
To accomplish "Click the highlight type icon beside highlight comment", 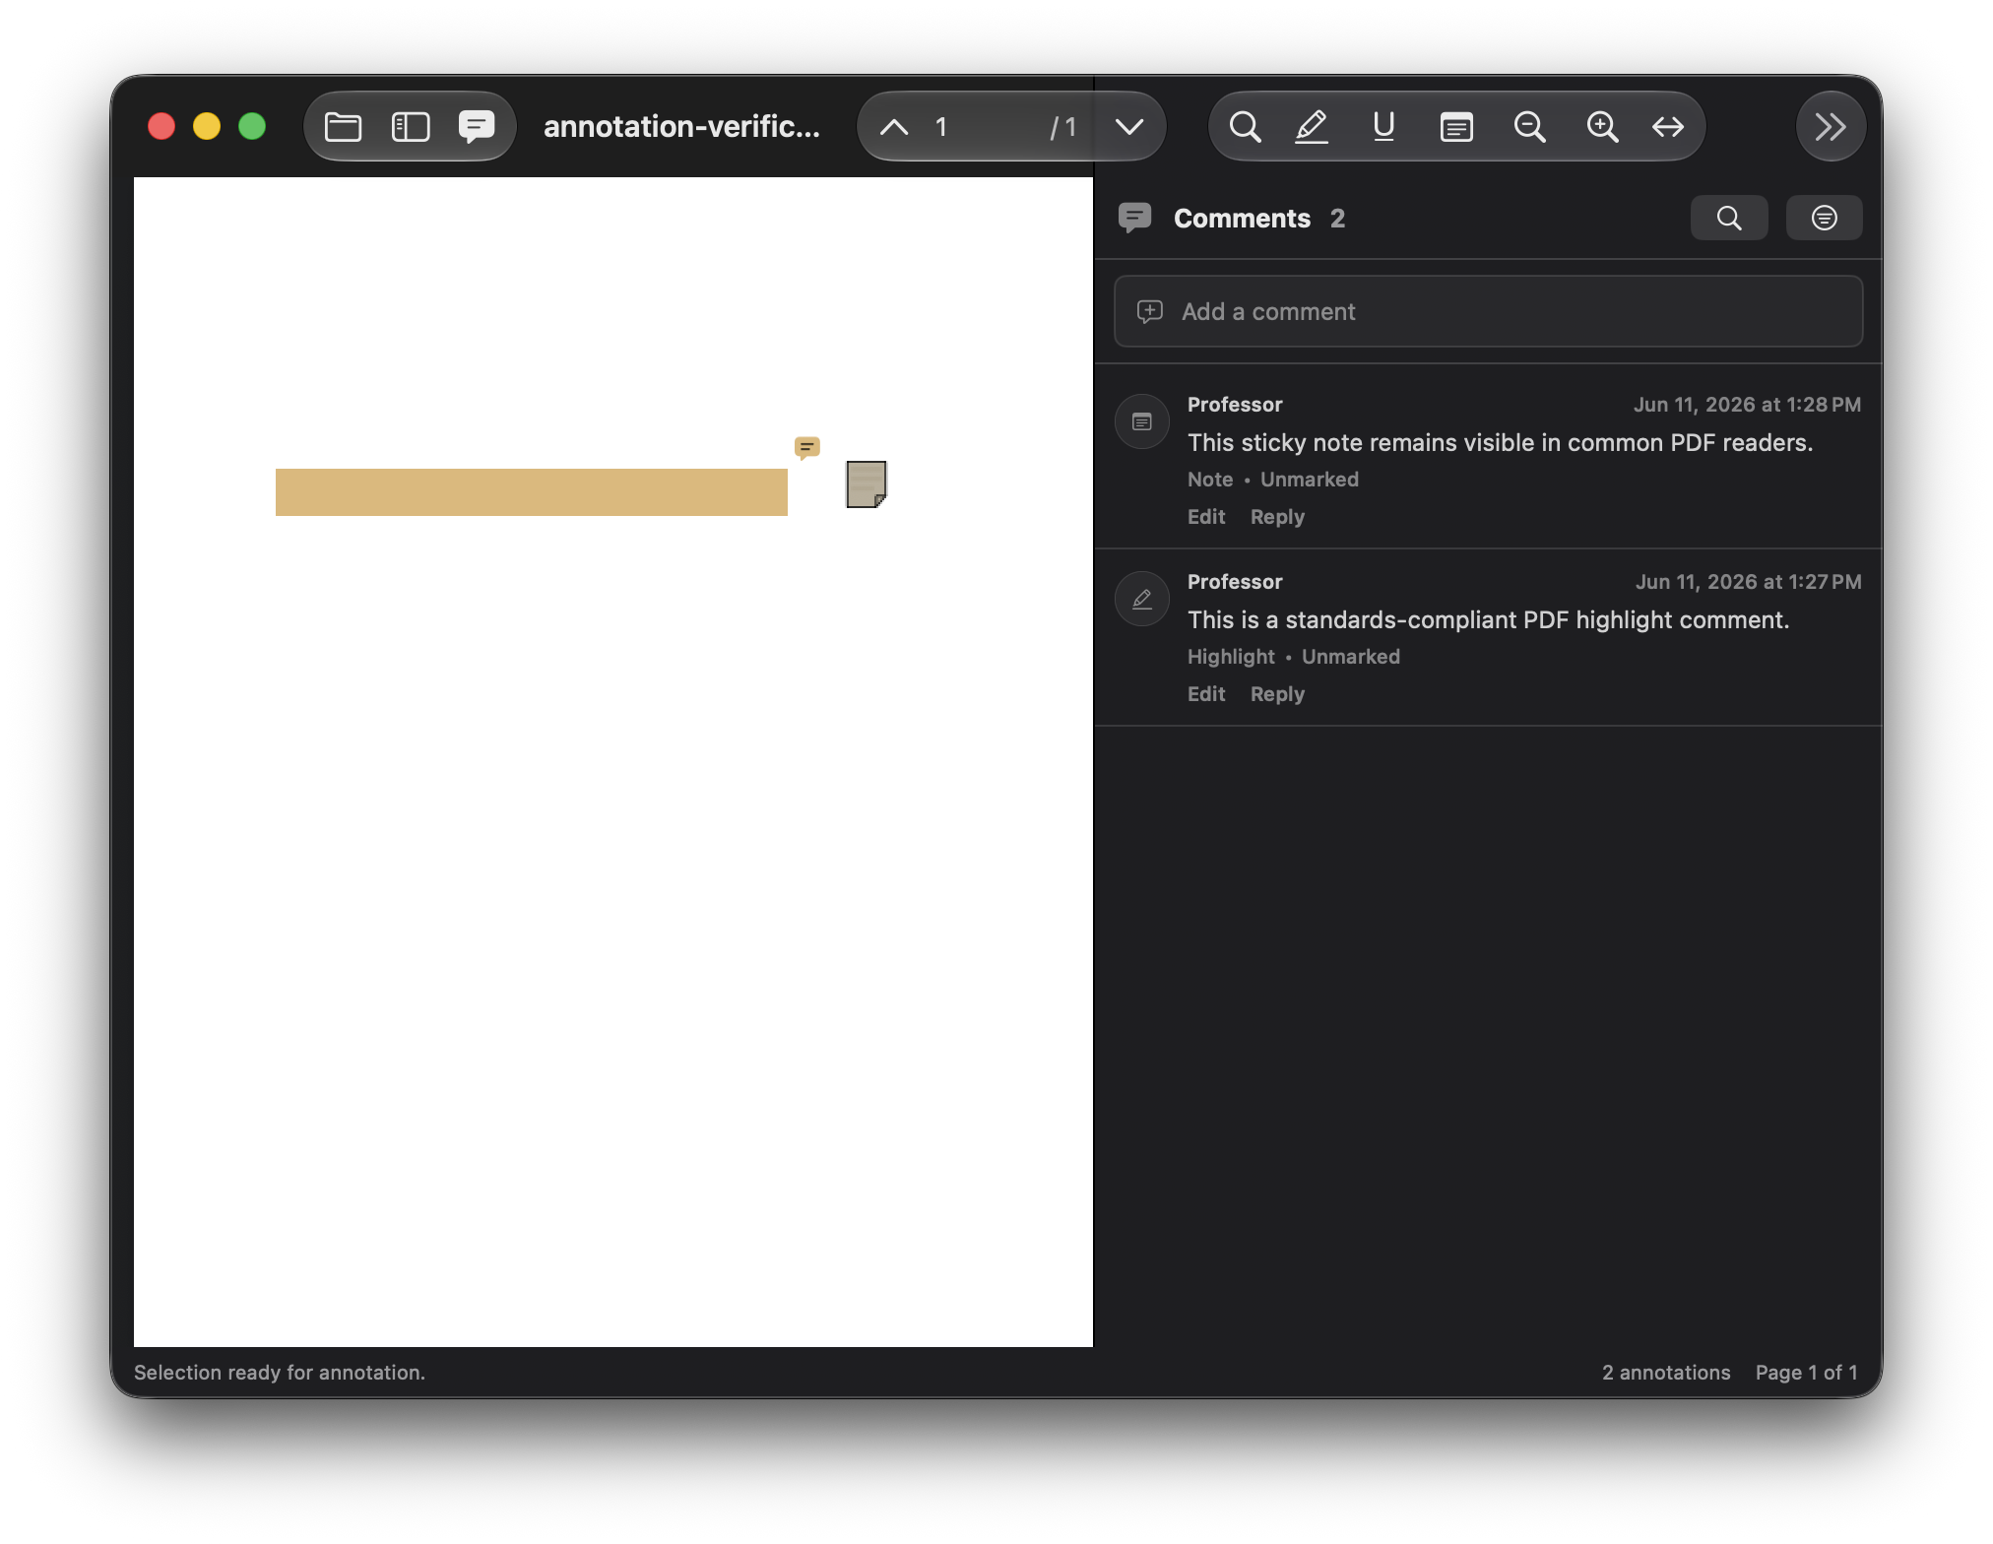I will (x=1142, y=599).
